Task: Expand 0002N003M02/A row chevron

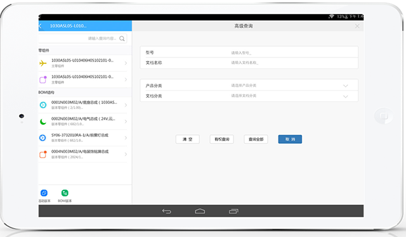Action: pos(126,121)
